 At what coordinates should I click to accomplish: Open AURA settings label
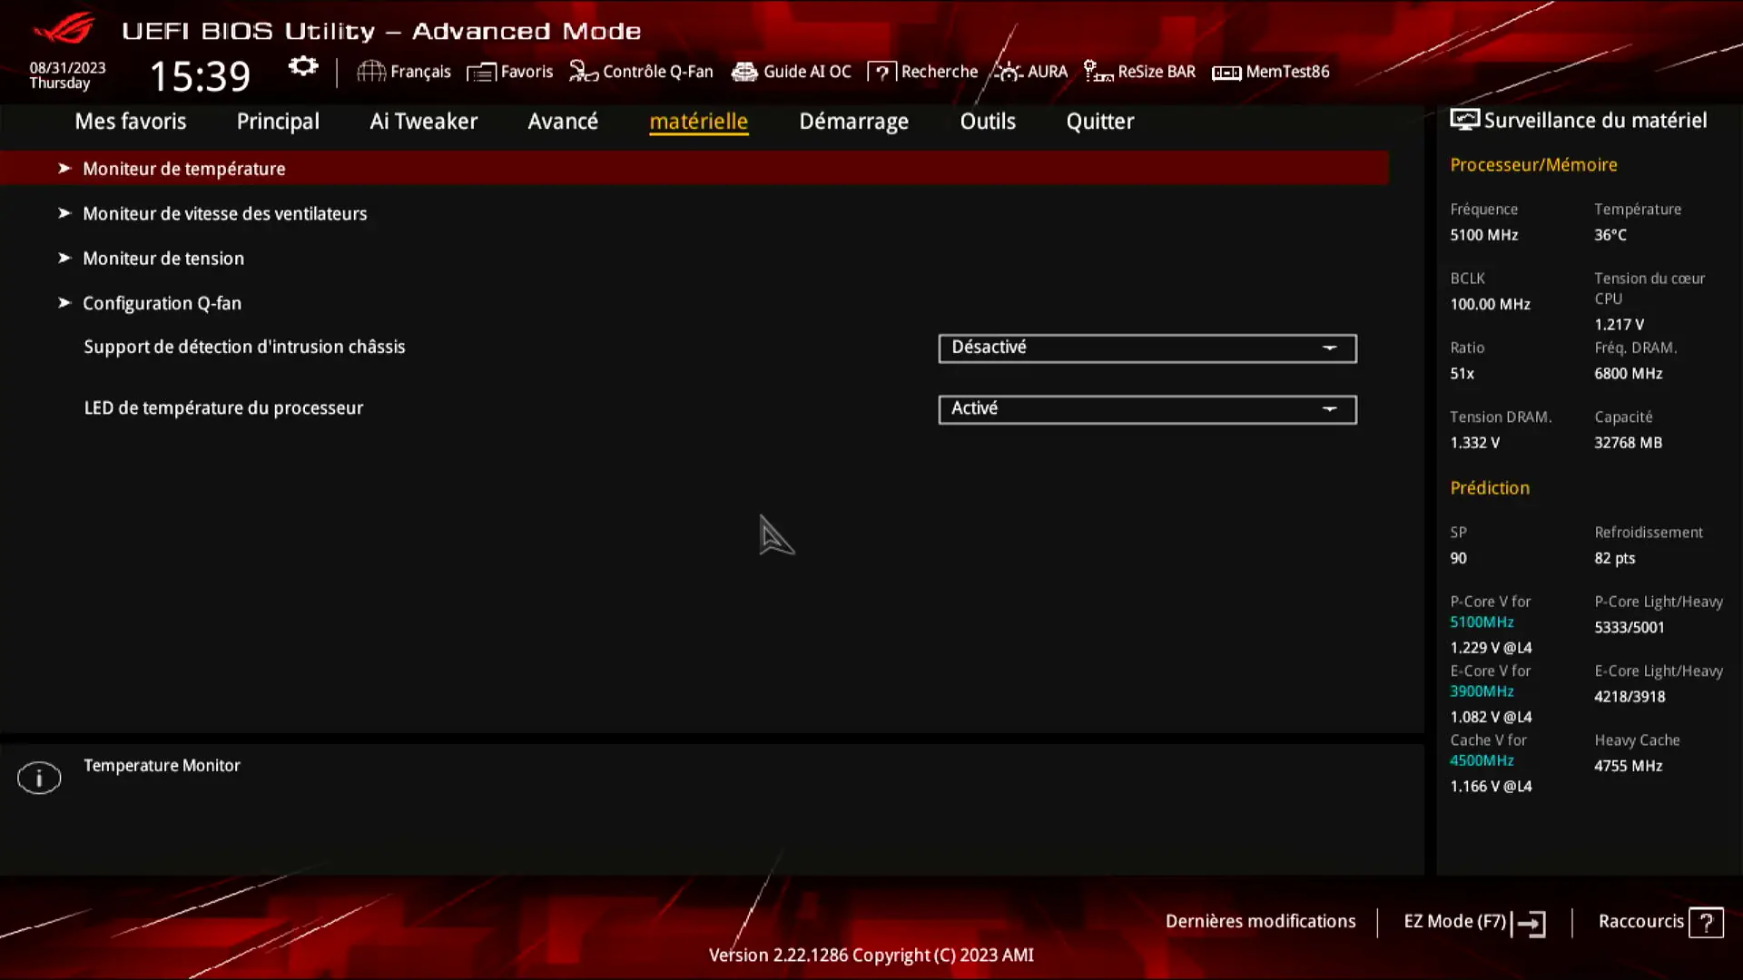point(1047,72)
